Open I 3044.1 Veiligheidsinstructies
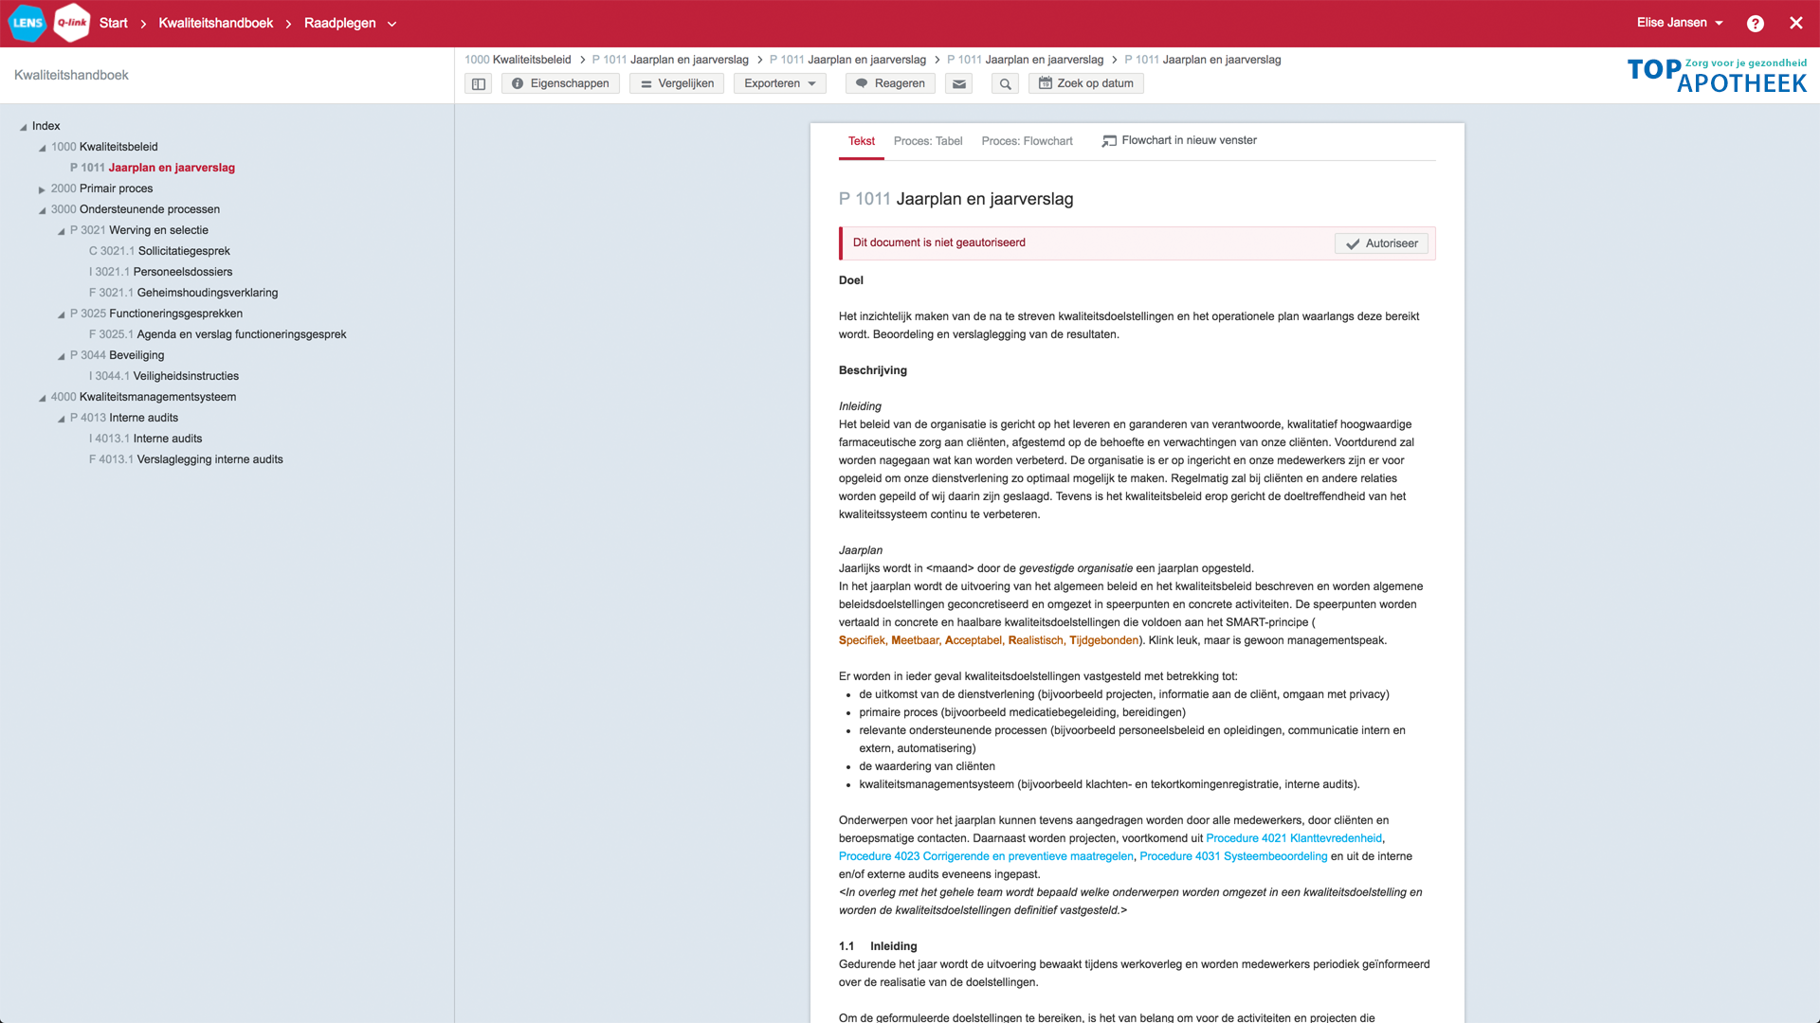Screen dimensions: 1820x1023 pyautogui.click(x=164, y=376)
